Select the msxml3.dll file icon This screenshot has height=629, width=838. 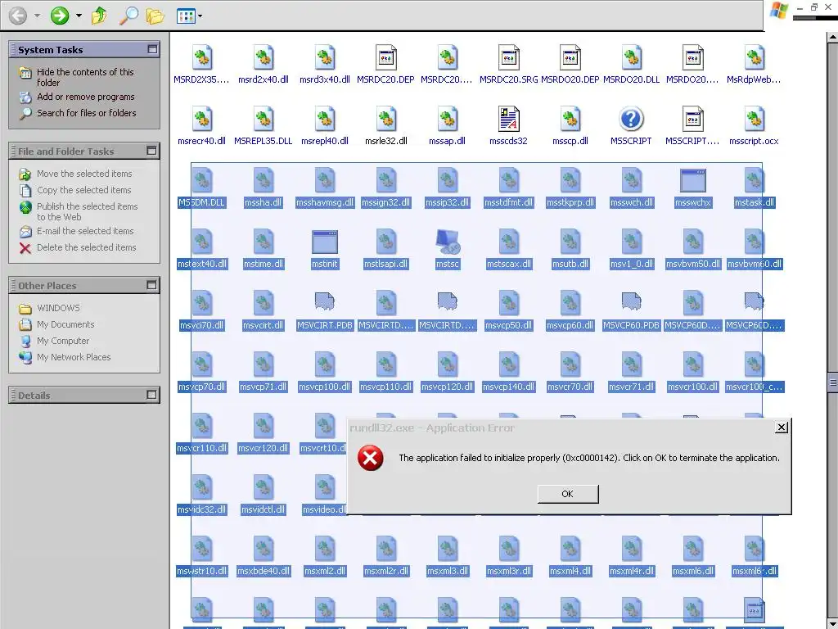[448, 549]
